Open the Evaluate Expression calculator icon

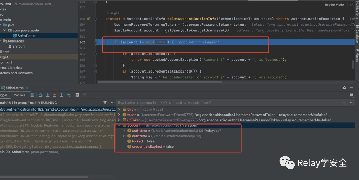(x=78, y=95)
